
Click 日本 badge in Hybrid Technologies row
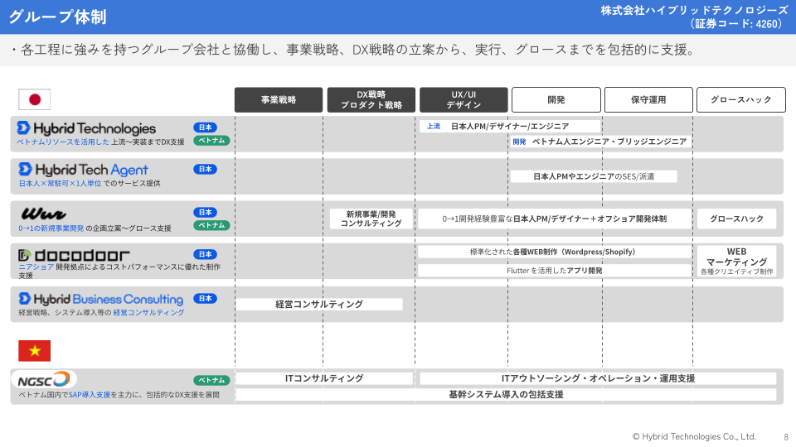pyautogui.click(x=205, y=127)
